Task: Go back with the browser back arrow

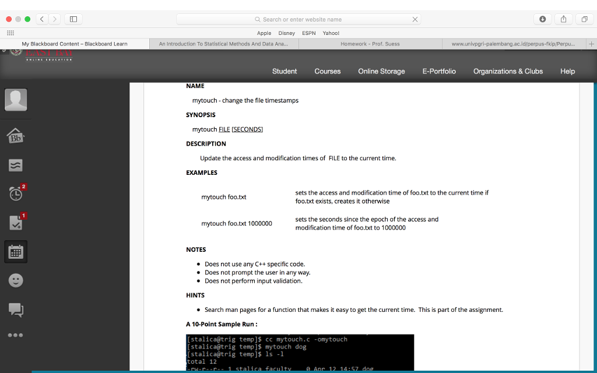Action: tap(43, 19)
